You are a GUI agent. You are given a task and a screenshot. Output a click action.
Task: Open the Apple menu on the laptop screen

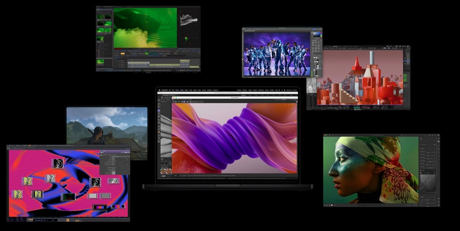pos(160,90)
